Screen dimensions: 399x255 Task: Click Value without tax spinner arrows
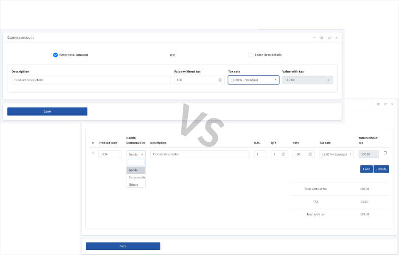tap(220, 80)
